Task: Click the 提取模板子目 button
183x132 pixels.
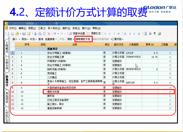Action: [x=83, y=39]
